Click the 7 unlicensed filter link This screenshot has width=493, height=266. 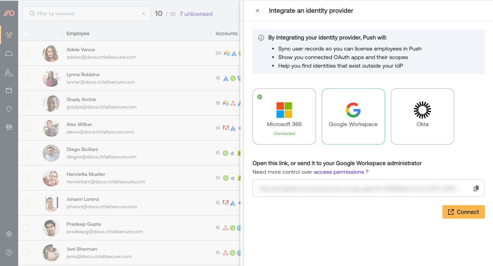pyautogui.click(x=196, y=14)
